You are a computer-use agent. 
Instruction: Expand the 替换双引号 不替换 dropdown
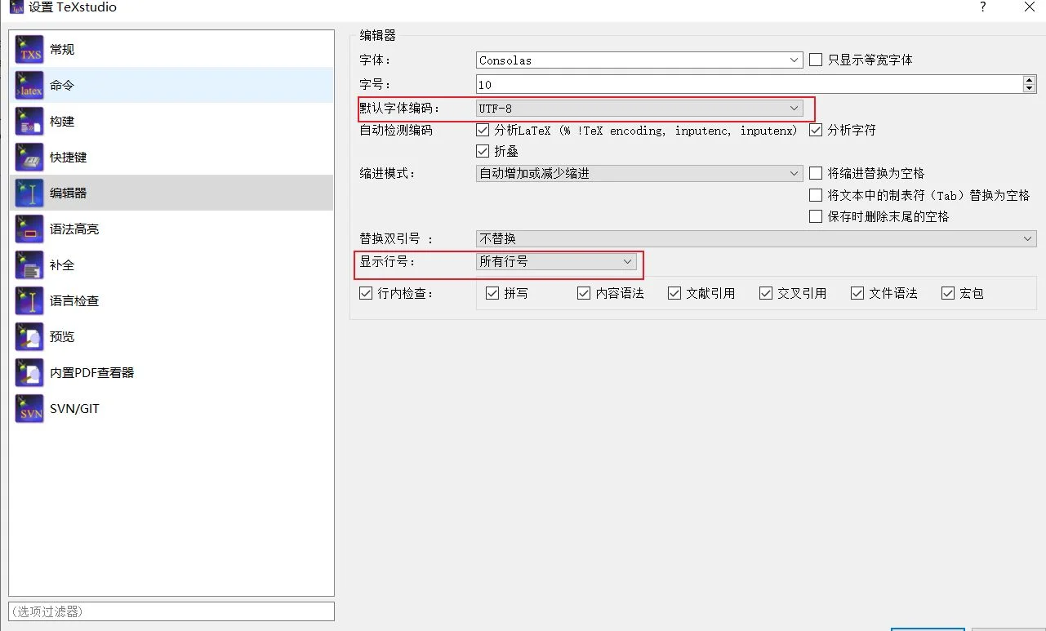click(755, 238)
